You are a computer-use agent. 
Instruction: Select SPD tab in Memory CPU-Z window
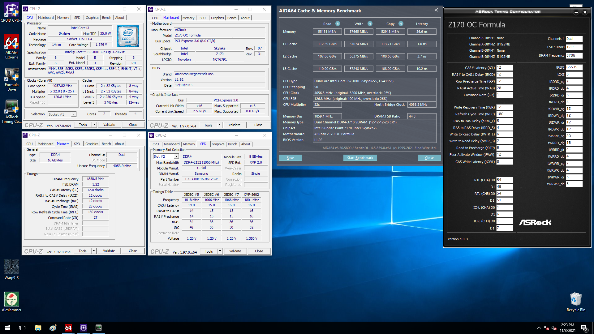click(x=77, y=144)
